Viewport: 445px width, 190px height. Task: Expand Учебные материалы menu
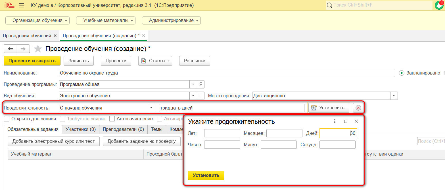point(106,20)
